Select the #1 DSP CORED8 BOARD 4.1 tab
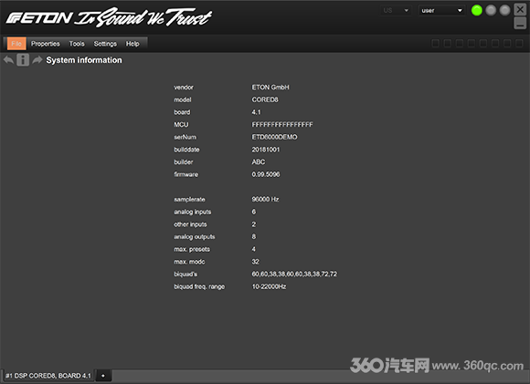 (48, 376)
